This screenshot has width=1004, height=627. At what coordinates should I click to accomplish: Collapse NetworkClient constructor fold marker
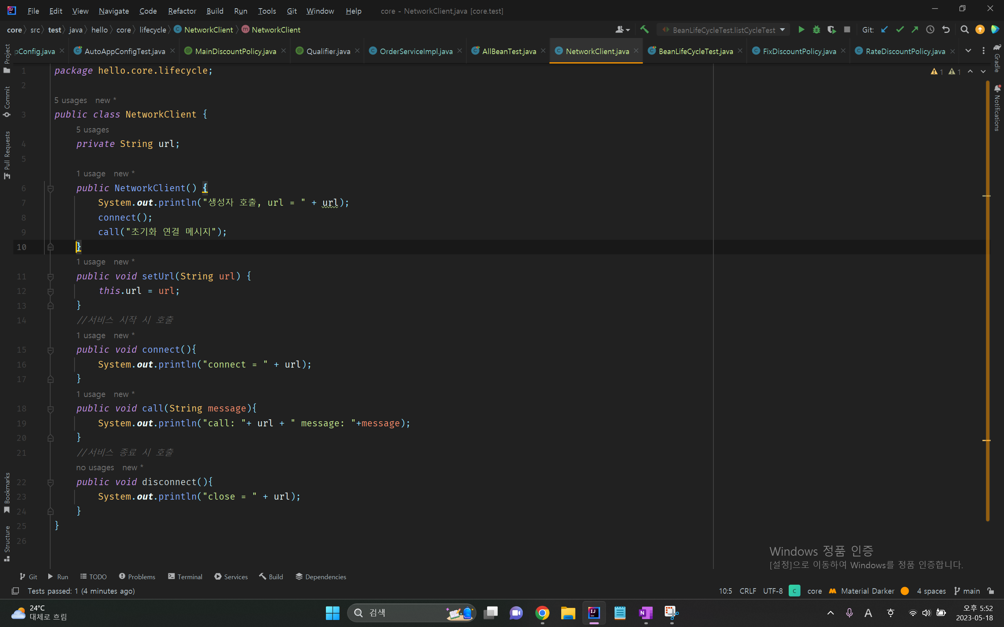coord(50,188)
